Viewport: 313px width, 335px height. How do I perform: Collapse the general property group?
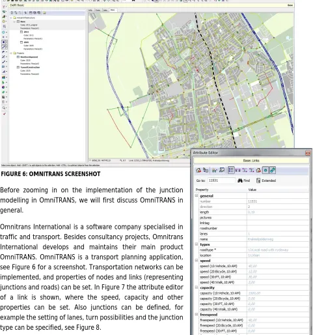(x=197, y=196)
